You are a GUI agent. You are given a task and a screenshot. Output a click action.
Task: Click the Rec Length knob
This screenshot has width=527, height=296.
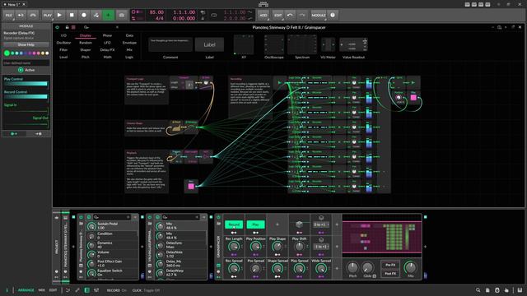click(233, 247)
